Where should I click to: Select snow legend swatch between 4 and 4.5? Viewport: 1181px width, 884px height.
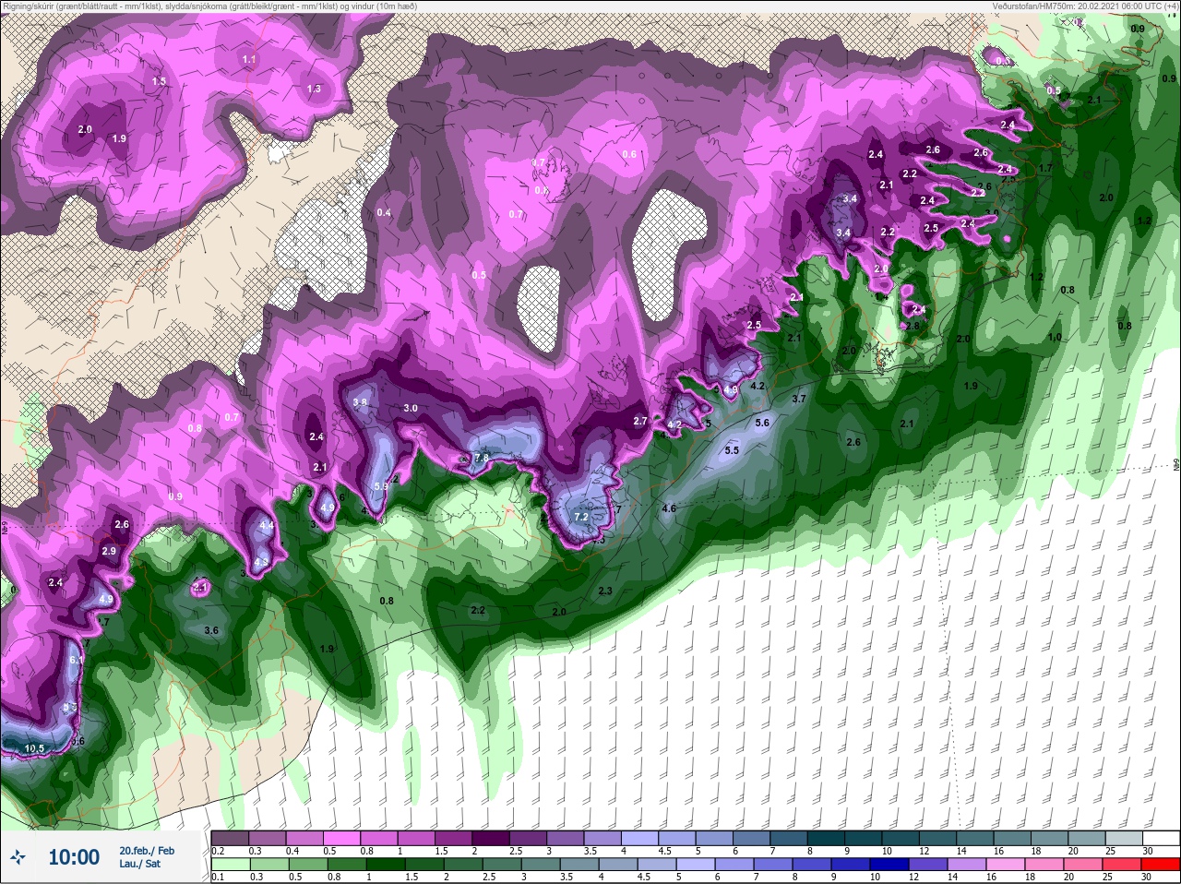pyautogui.click(x=640, y=838)
